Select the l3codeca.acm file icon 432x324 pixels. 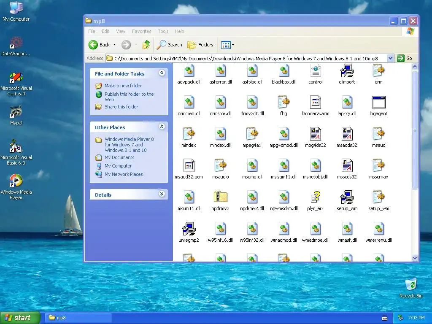[316, 102]
